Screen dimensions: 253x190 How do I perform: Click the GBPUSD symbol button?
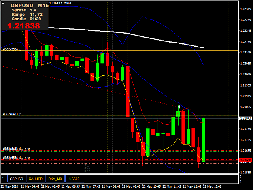pyautogui.click(x=17, y=179)
